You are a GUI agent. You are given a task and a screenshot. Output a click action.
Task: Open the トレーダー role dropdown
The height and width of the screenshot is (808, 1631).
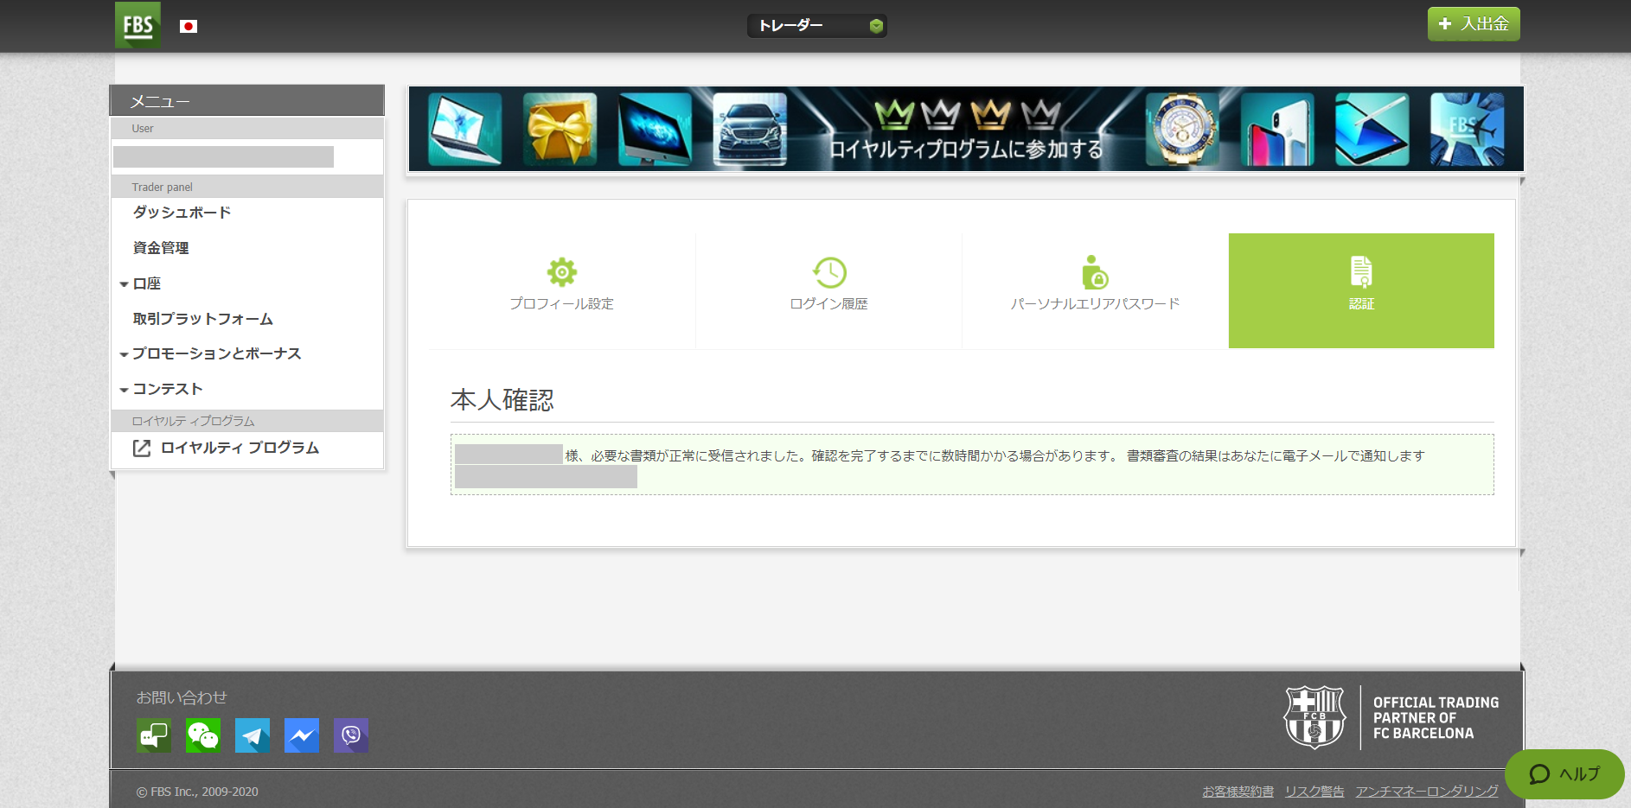pos(816,26)
